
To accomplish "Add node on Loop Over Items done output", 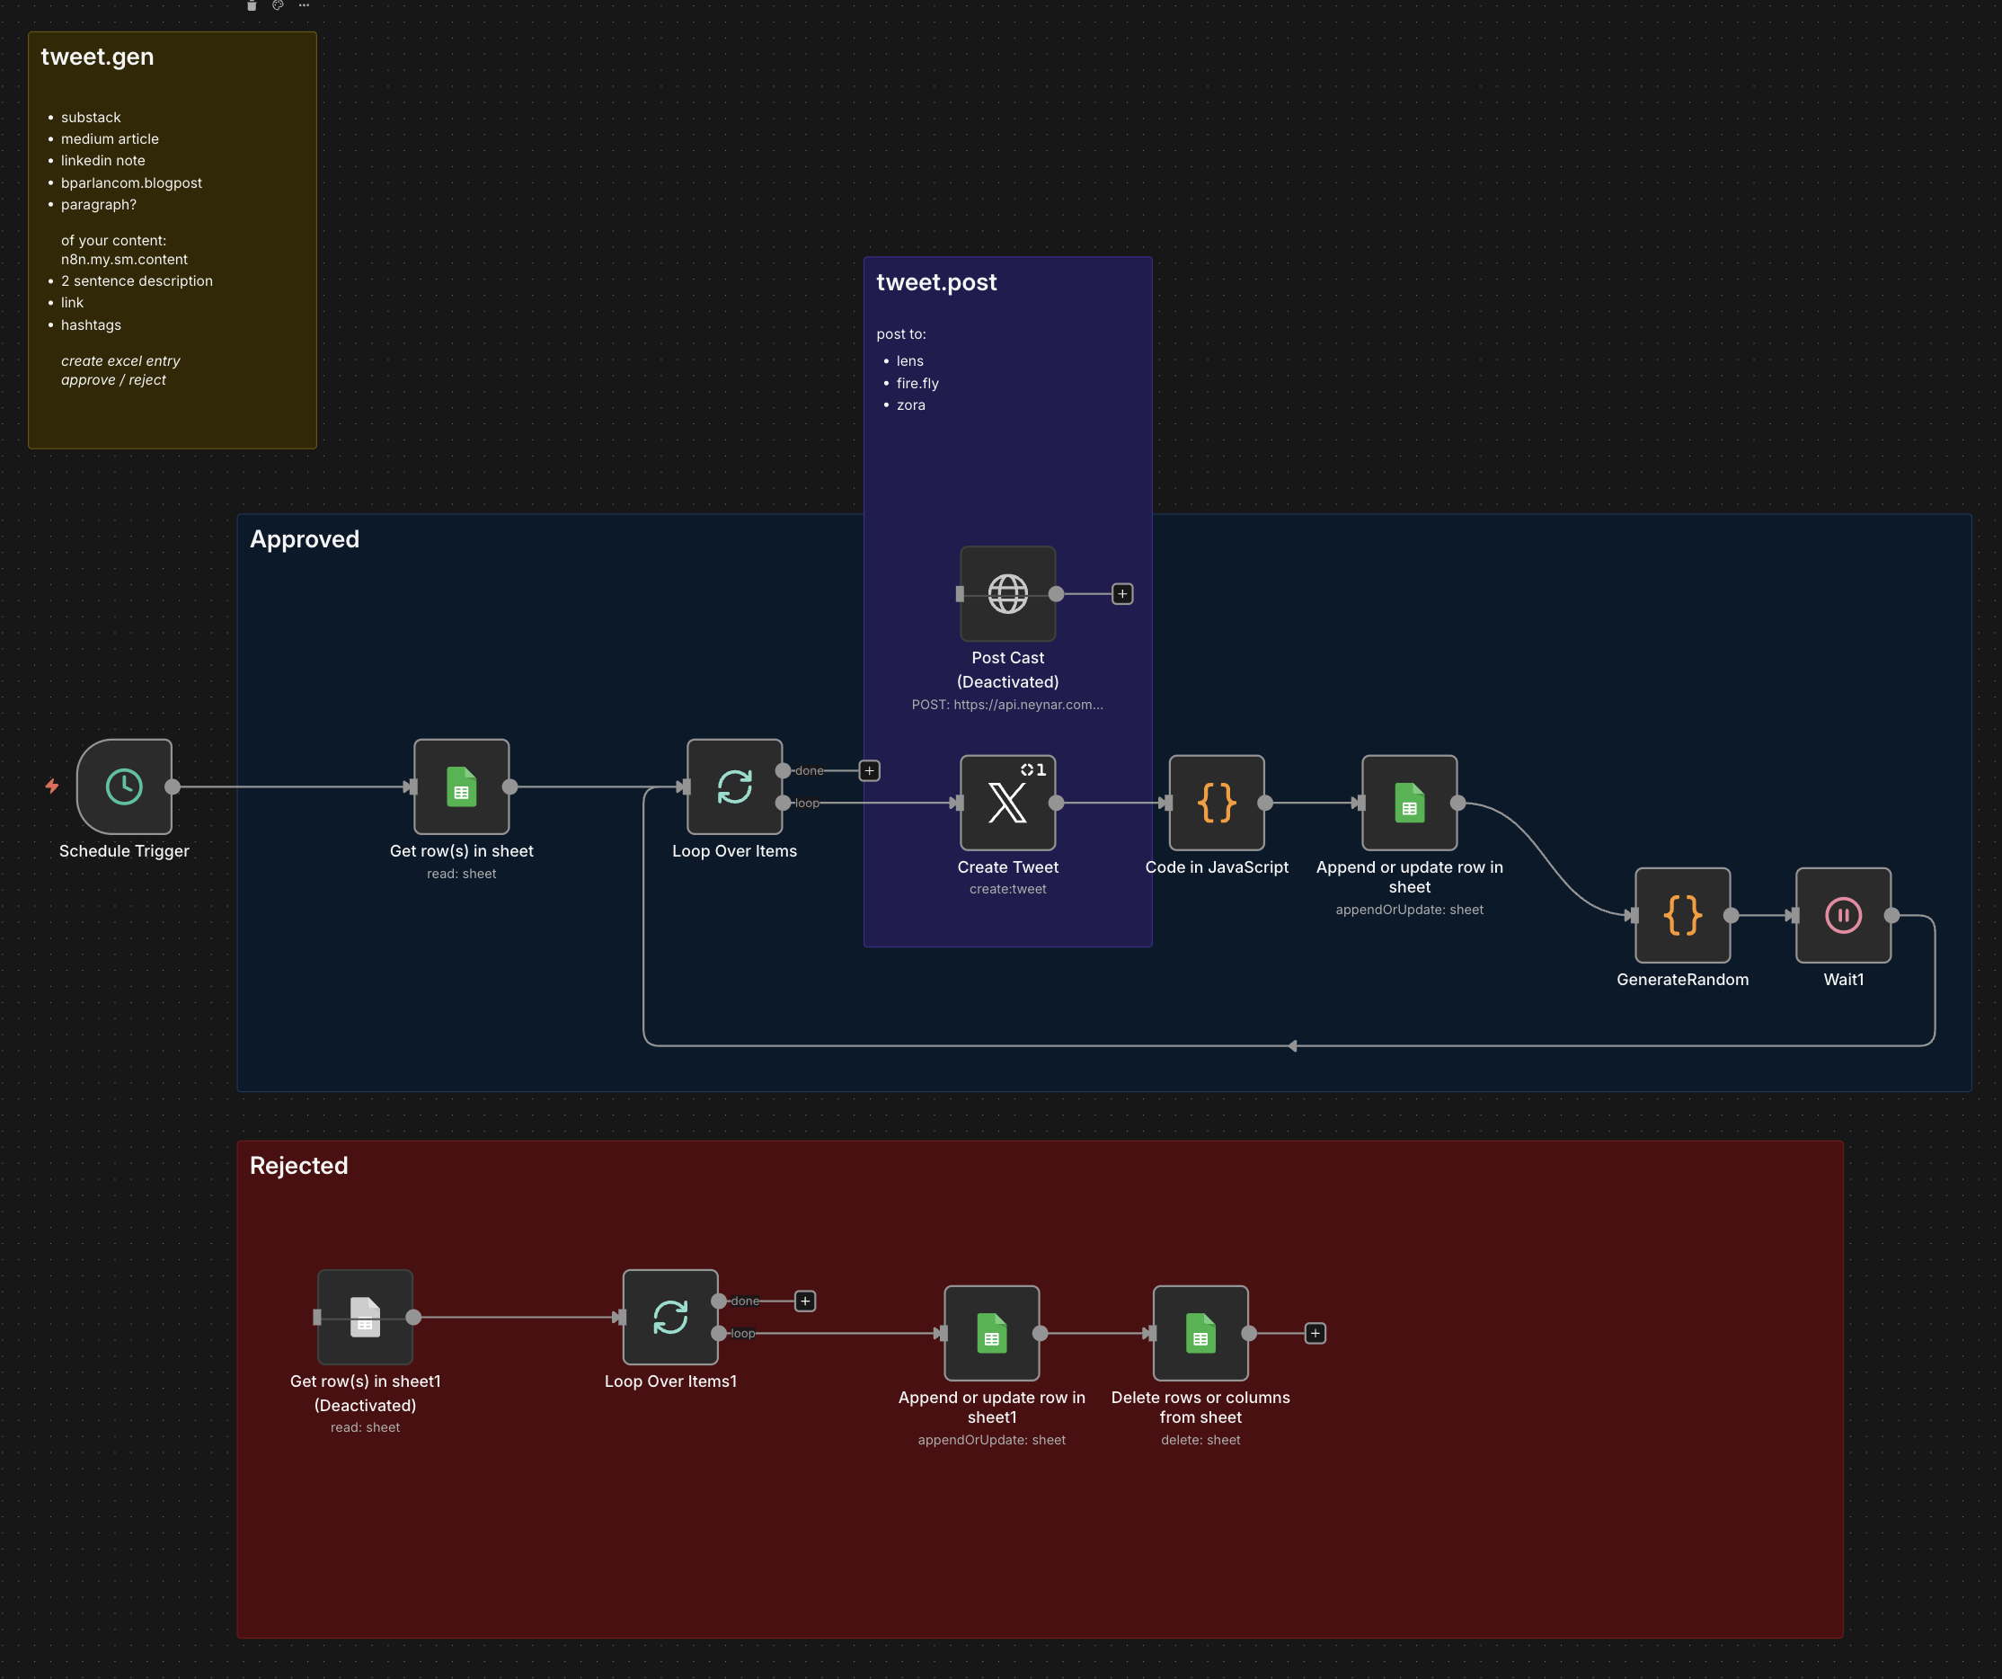I will click(x=870, y=770).
